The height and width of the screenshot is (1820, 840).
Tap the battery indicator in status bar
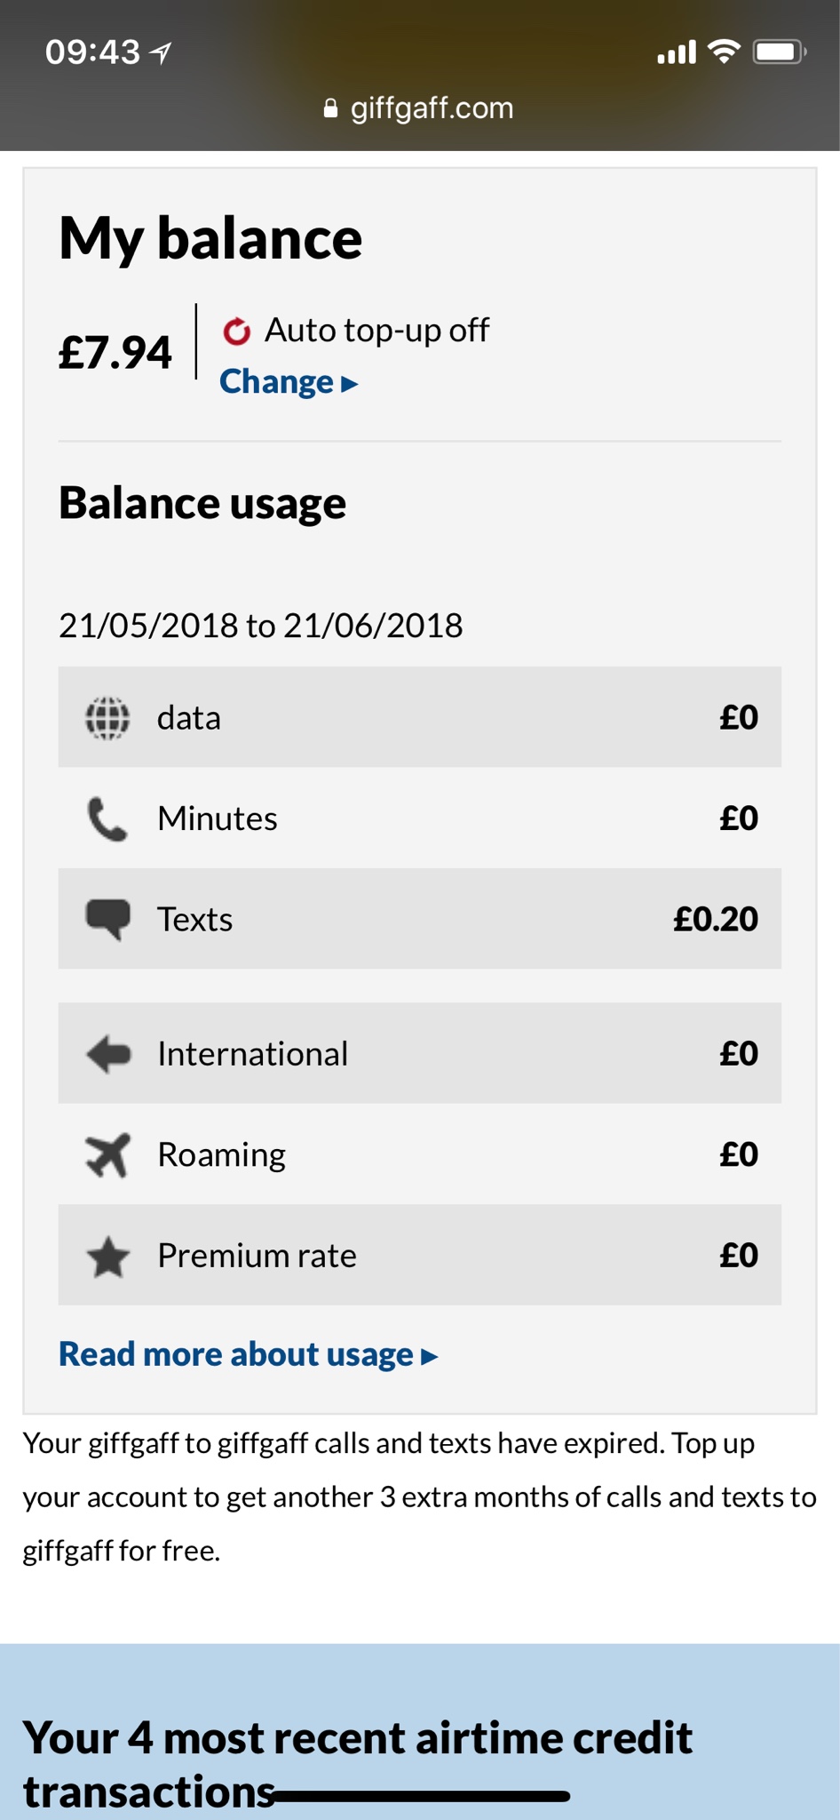pyautogui.click(x=780, y=52)
